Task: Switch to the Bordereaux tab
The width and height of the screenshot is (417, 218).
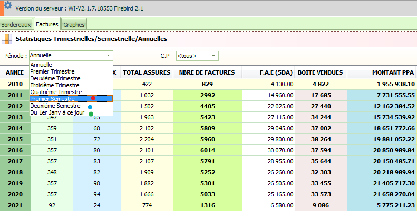Action: [16, 25]
